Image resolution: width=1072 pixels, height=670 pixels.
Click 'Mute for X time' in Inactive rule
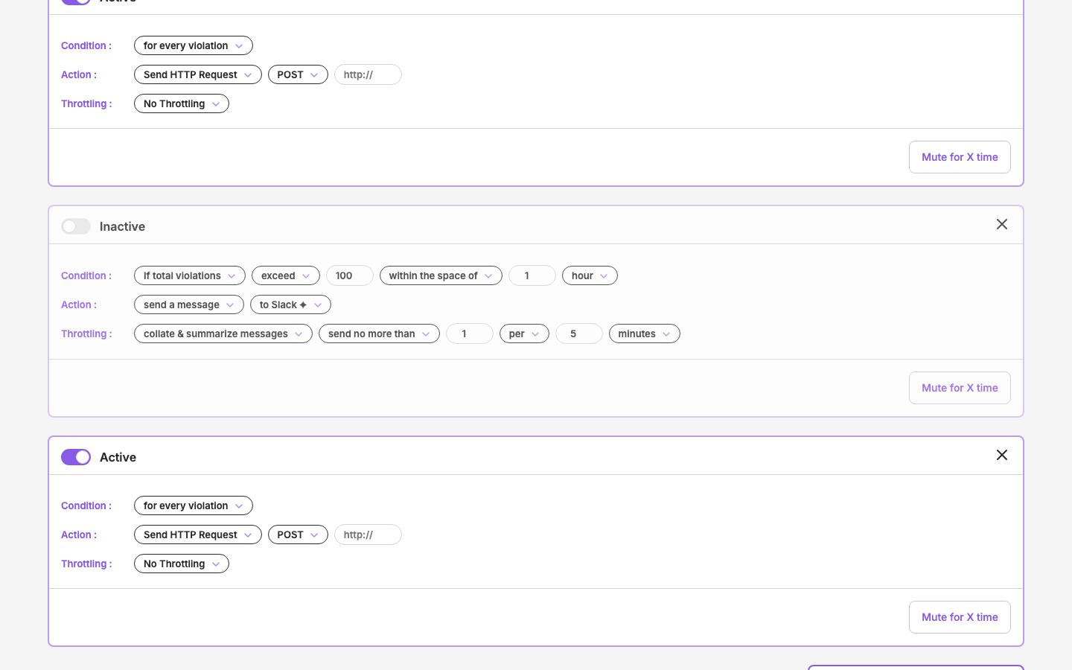click(960, 388)
